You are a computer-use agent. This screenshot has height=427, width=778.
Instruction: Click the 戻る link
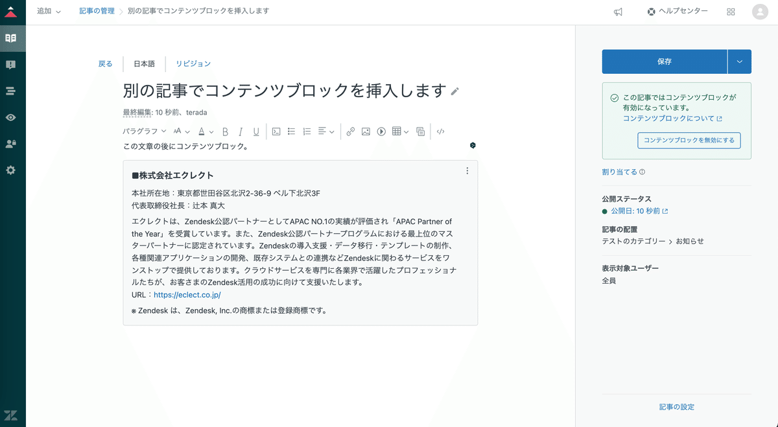point(105,63)
